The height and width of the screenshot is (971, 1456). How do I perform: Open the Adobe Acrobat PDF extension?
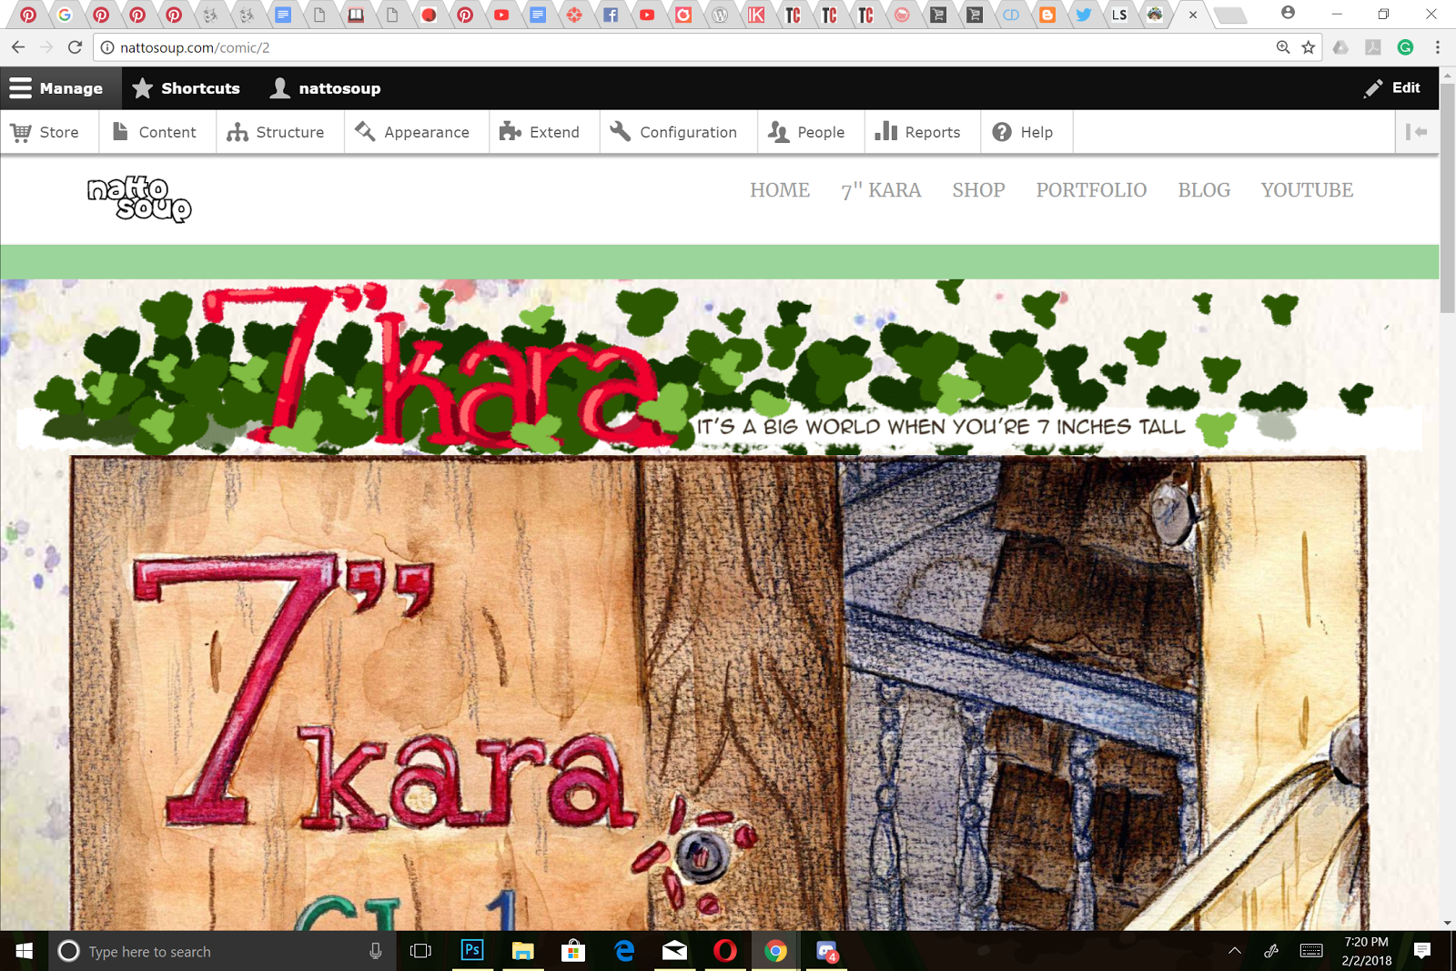pyautogui.click(x=1373, y=47)
